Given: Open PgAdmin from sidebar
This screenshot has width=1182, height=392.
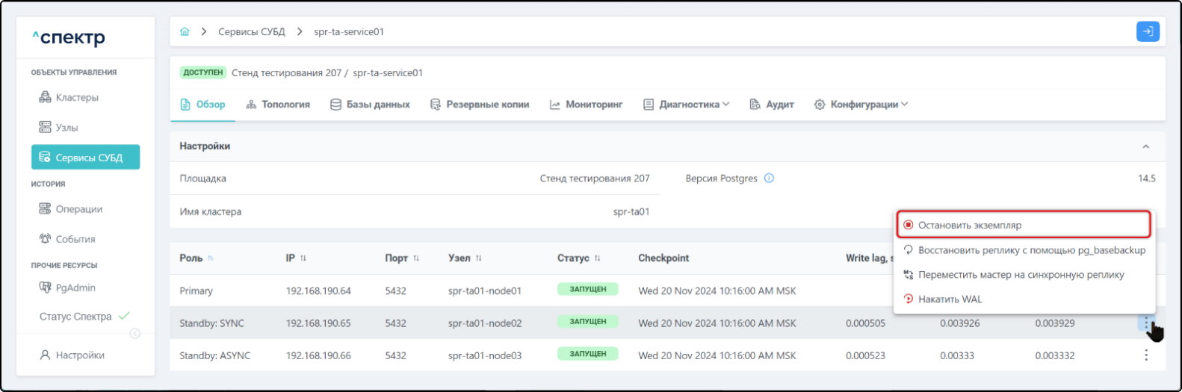Looking at the screenshot, I should pos(75,287).
